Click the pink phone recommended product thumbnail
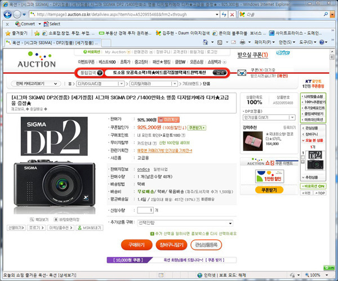This screenshot has height=281, width=338. coord(252,141)
